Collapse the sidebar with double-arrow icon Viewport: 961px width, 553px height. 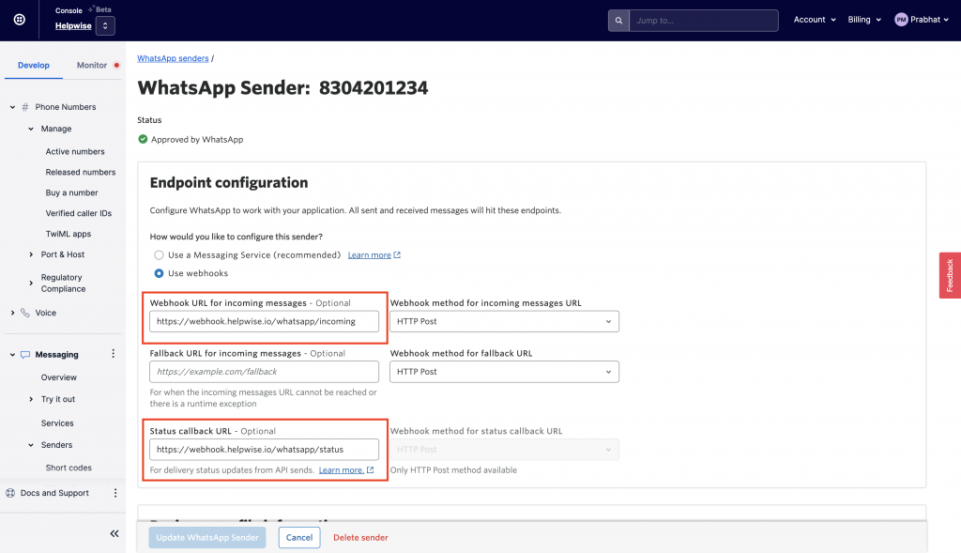pos(114,533)
